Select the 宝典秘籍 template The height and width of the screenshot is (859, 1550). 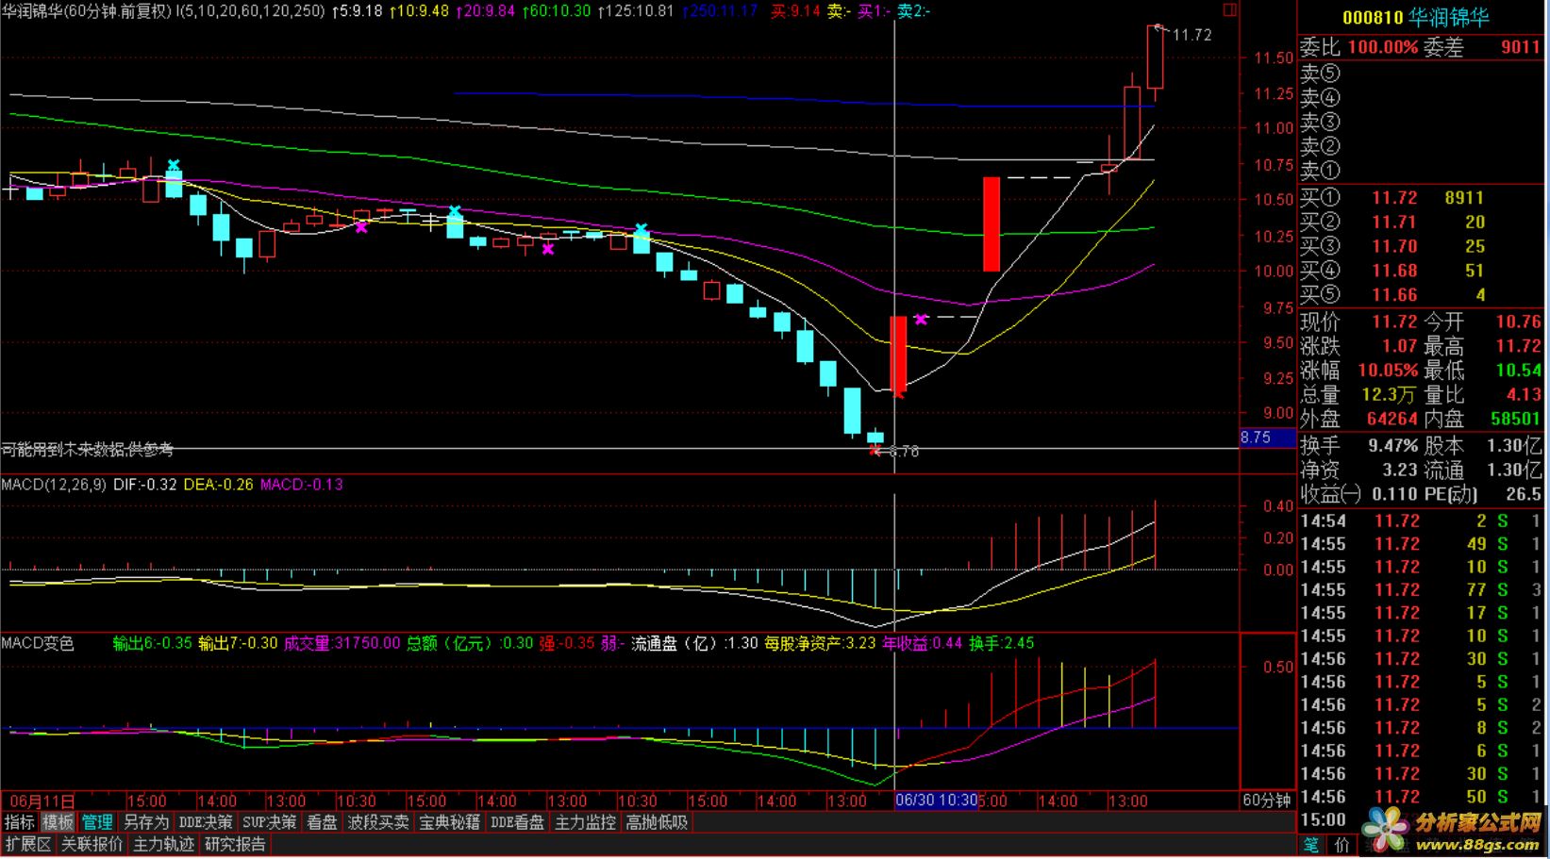point(450,822)
